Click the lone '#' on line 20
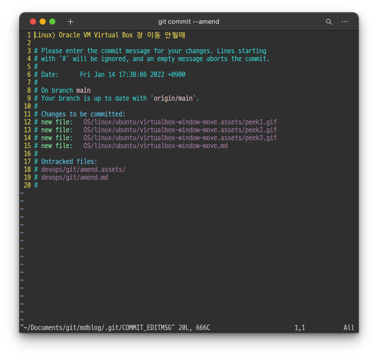Image resolution: width=378 pixels, height=359 pixels. [x=36, y=185]
